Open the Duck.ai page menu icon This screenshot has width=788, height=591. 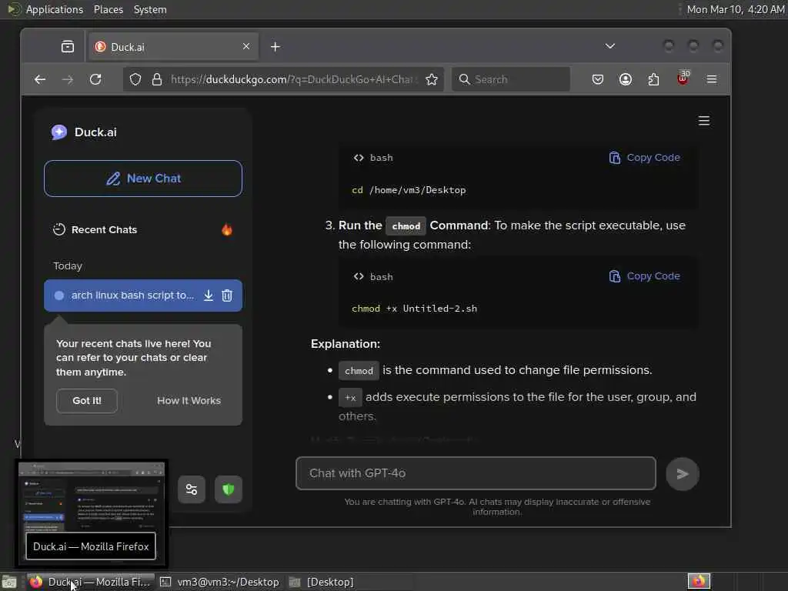tap(704, 121)
